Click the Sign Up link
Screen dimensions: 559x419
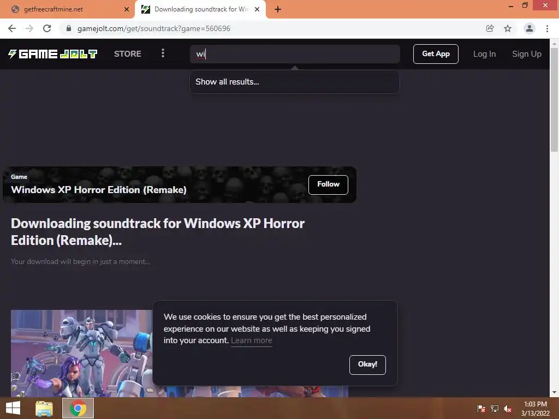(x=527, y=54)
